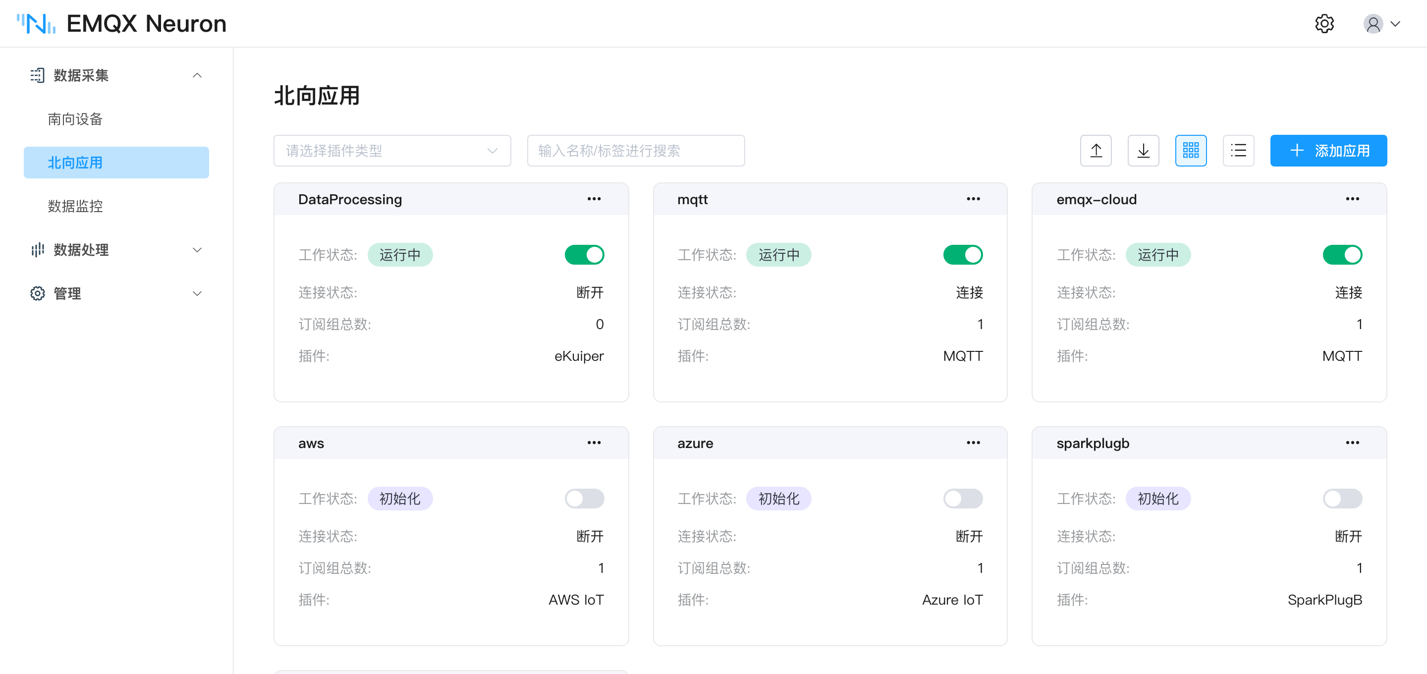Screen dimensions: 1427x674
Task: Focus the name/tag search input
Action: pyautogui.click(x=636, y=151)
